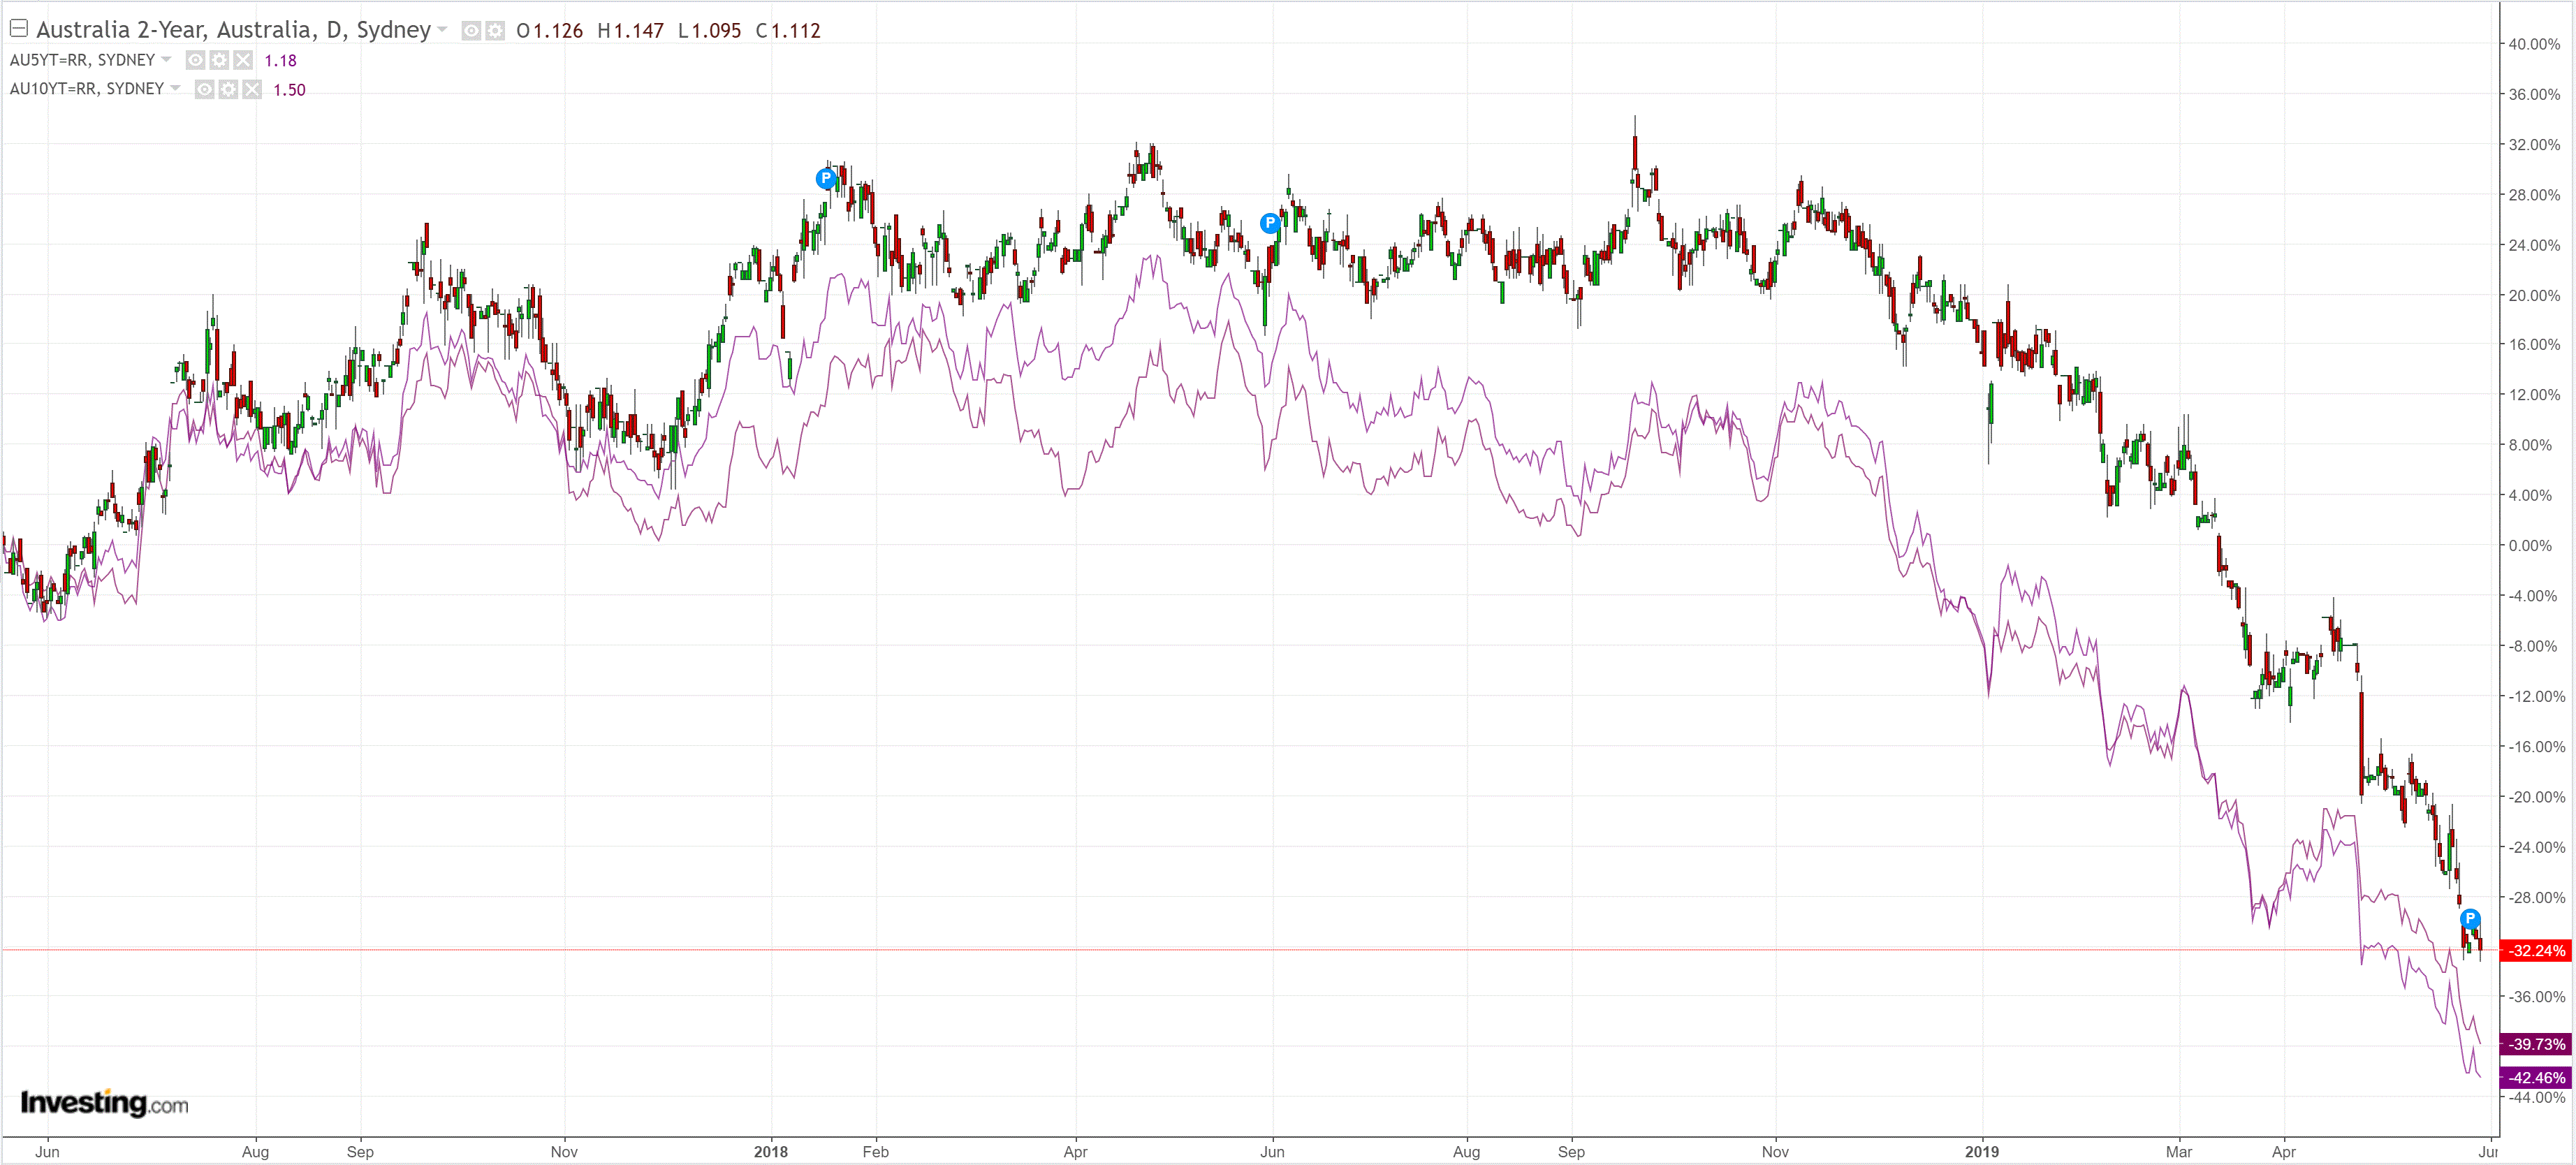The image size is (2576, 1165).
Task: Remove the AU10YT=RR comparison series
Action: pos(252,90)
